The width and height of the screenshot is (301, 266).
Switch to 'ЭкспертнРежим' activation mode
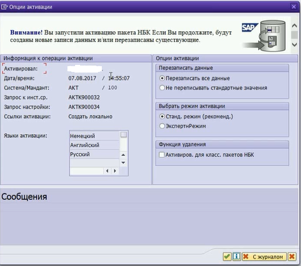click(162, 126)
